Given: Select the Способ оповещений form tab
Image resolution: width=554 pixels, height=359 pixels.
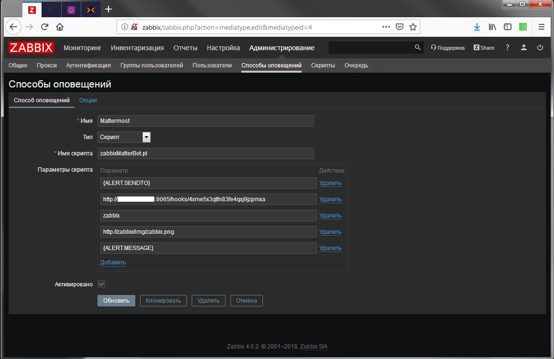Looking at the screenshot, I should pyautogui.click(x=42, y=100).
